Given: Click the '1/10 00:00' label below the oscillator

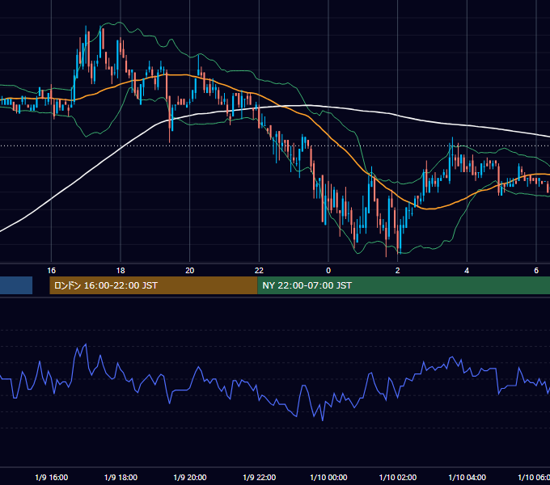Looking at the screenshot, I should [x=328, y=477].
